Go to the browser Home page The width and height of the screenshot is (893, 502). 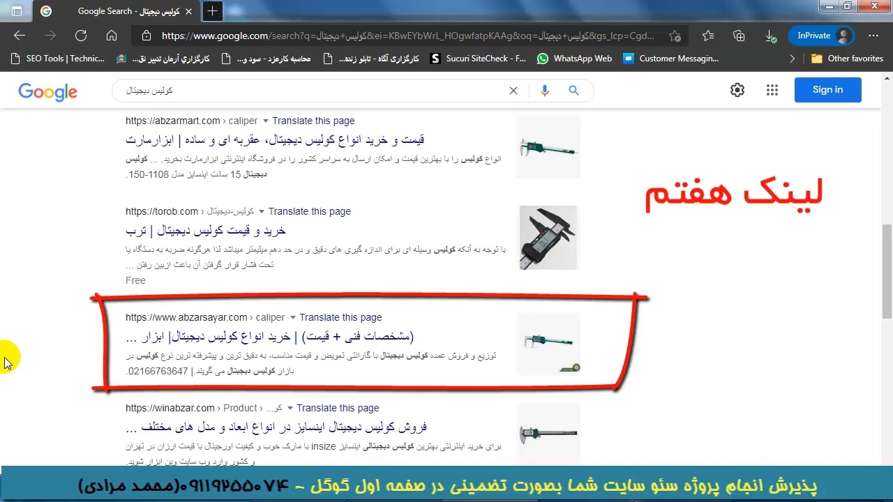(x=112, y=36)
